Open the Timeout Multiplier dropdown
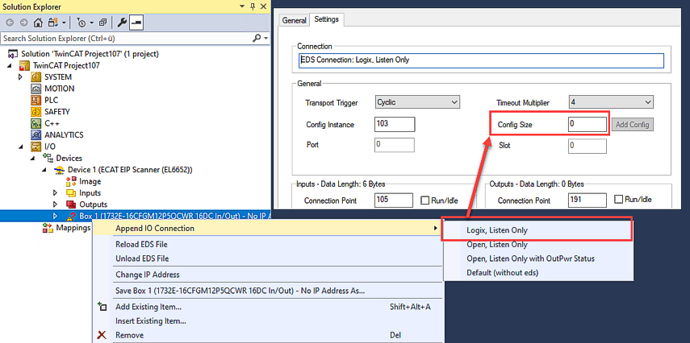This screenshot has width=690, height=343. coord(611,102)
